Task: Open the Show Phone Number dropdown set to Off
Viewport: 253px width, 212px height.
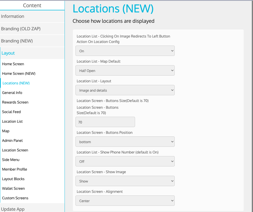Action: 125,161
